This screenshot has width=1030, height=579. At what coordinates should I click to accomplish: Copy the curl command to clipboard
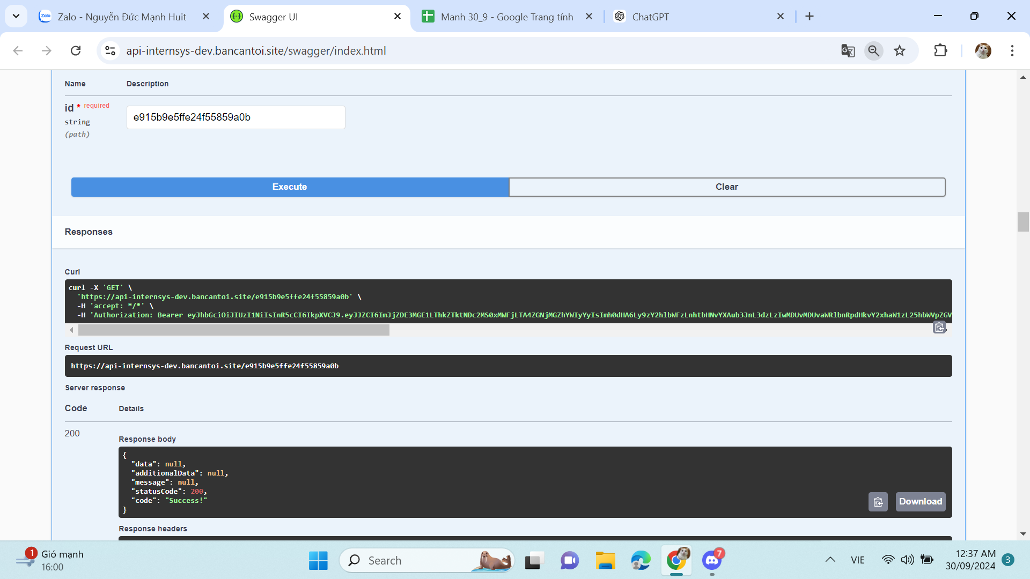point(939,327)
